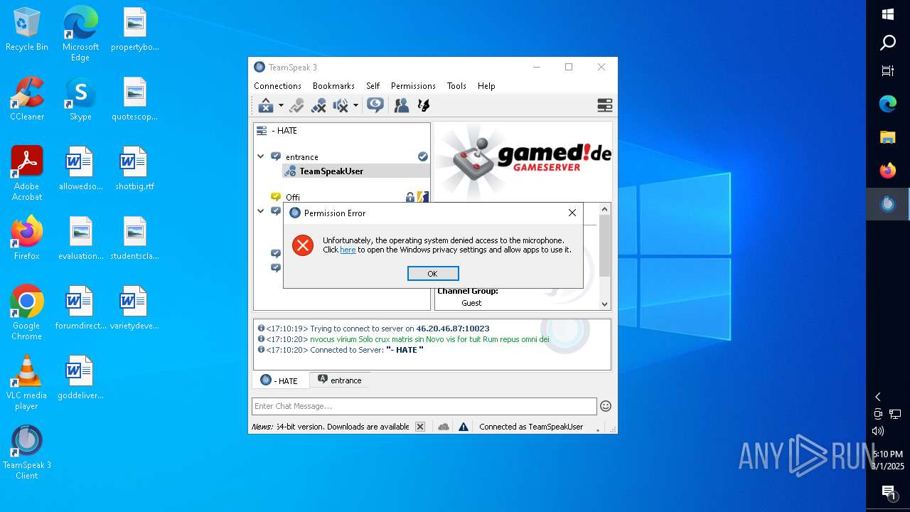
Task: Click the 'here' link for Windows privacy settings
Action: [348, 250]
